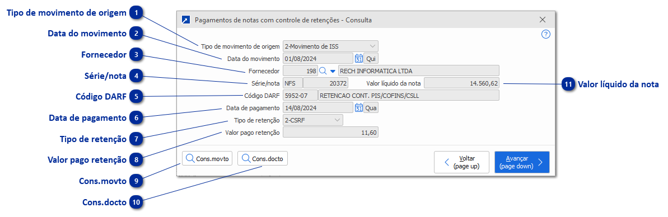Open the Tipo de movimento de origem dropdown

(x=330, y=46)
